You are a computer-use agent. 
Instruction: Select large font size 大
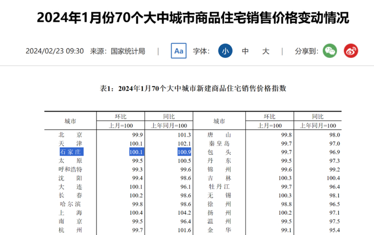(266, 51)
